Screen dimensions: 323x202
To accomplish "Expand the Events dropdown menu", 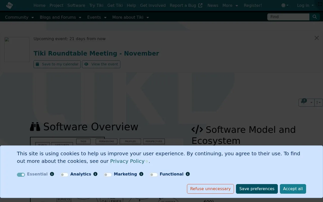I will point(97,17).
